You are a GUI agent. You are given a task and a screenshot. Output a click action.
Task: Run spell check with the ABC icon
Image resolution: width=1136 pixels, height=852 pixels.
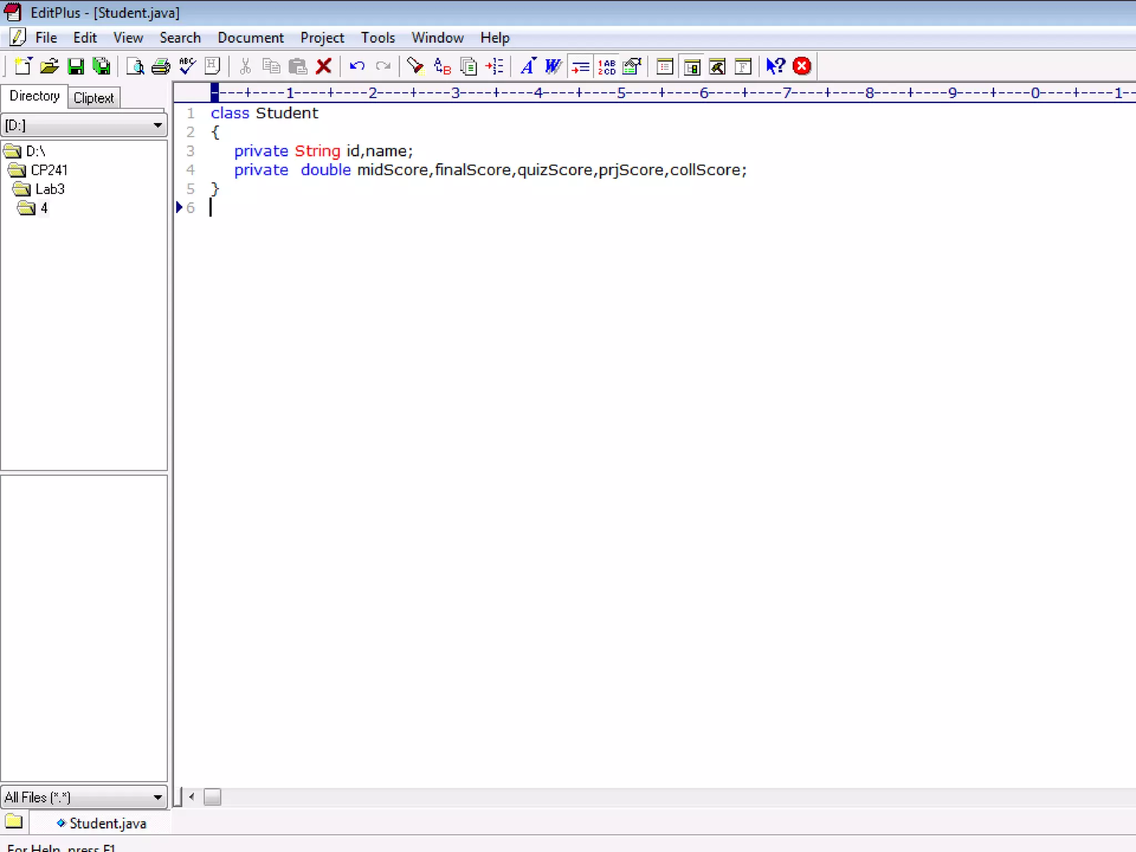tap(187, 67)
